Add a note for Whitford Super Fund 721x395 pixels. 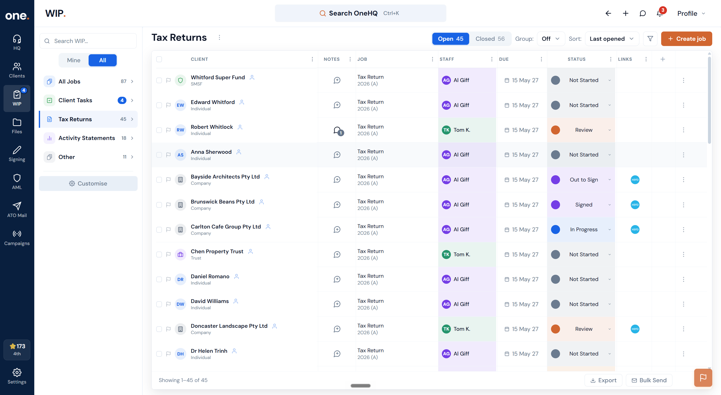point(337,80)
